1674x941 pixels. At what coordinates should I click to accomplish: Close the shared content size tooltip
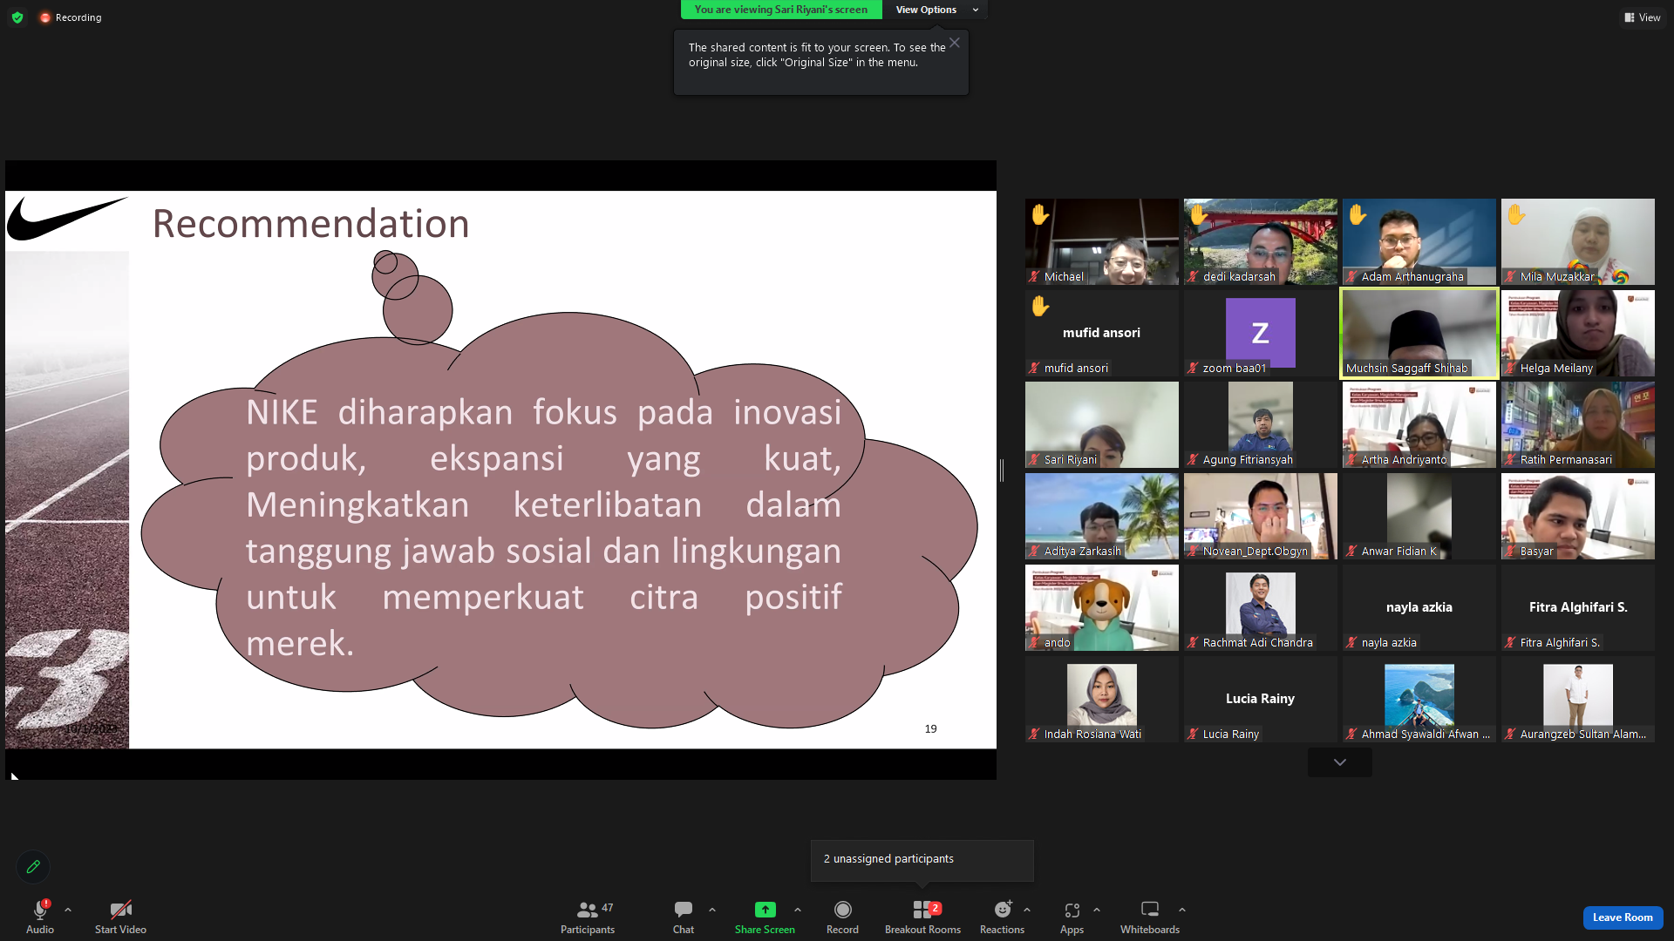pyautogui.click(x=955, y=43)
